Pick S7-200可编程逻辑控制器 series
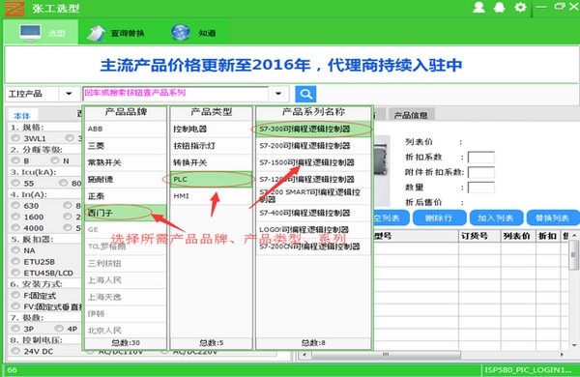The height and width of the screenshot is (377, 580). (313, 146)
